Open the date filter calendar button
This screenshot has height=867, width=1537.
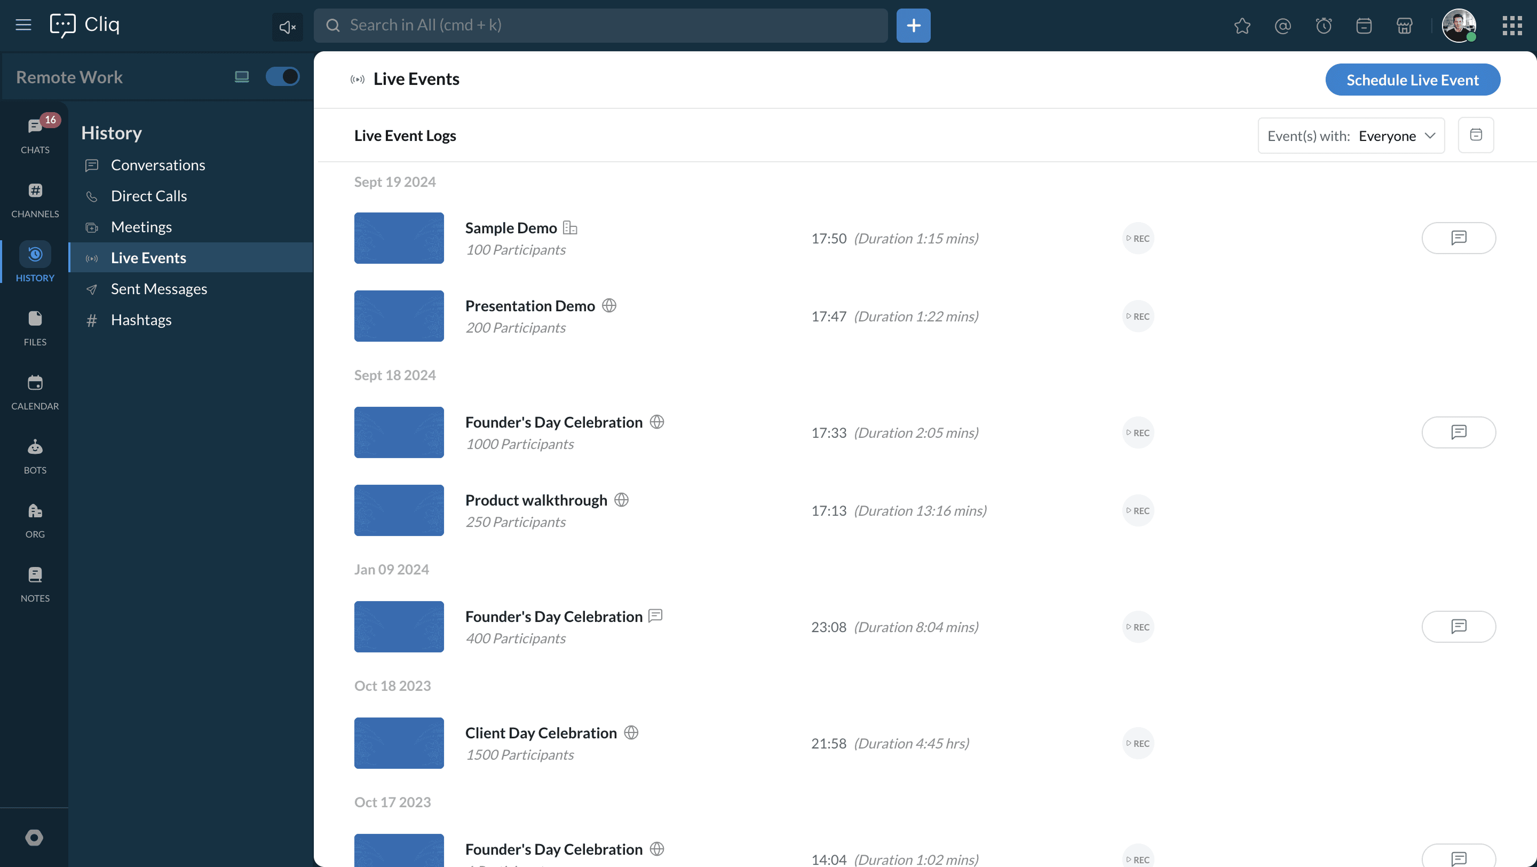[1476, 135]
